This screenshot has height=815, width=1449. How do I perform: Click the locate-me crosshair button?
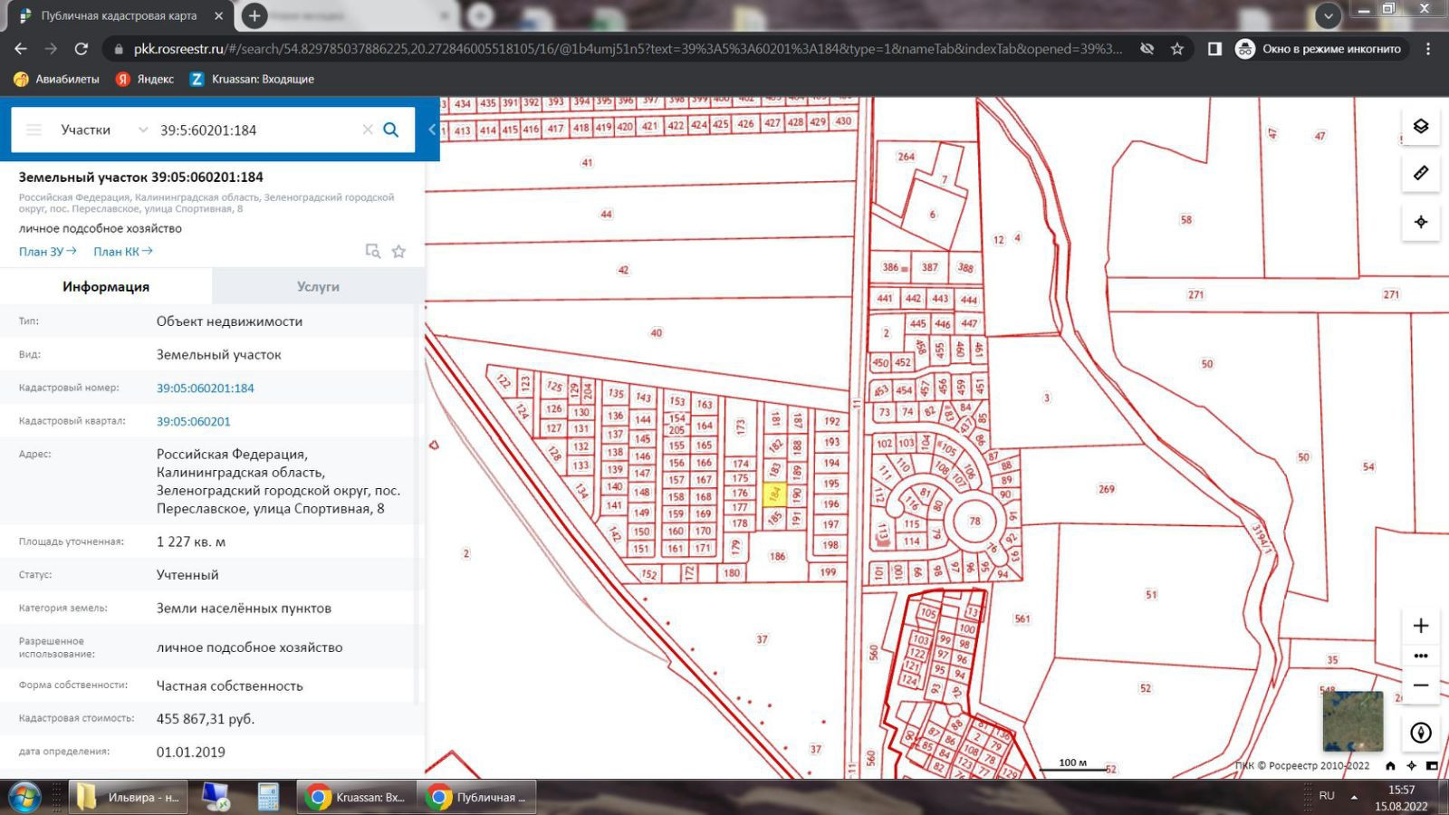coord(1420,222)
